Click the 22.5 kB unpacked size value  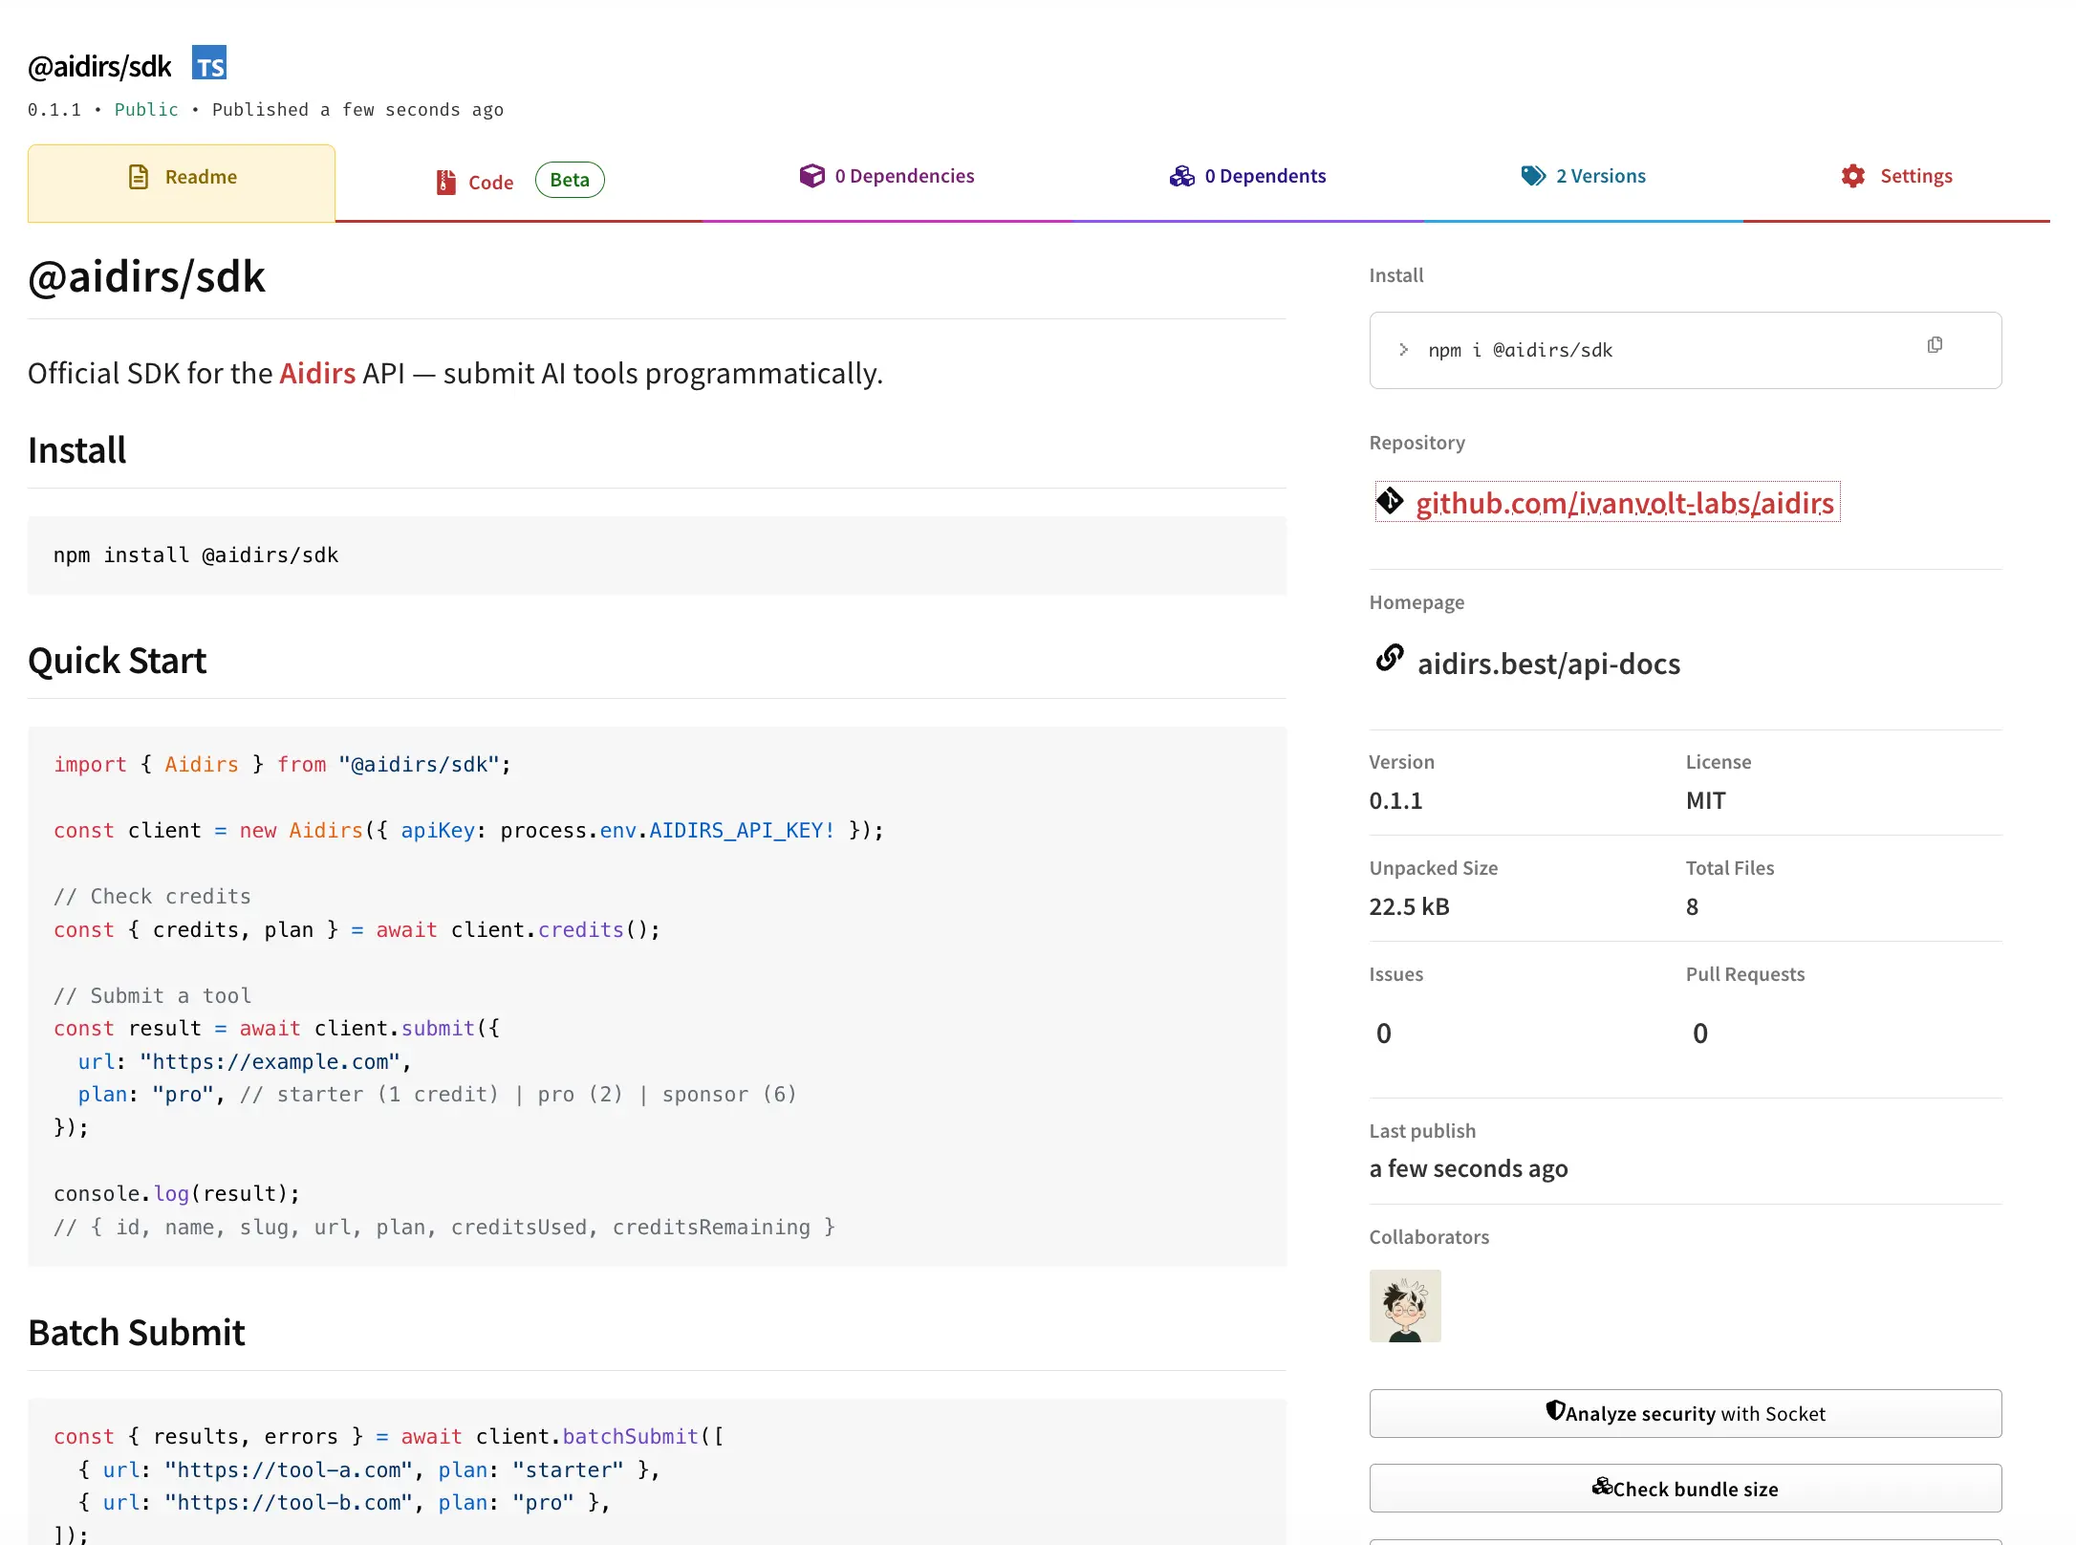(1409, 906)
